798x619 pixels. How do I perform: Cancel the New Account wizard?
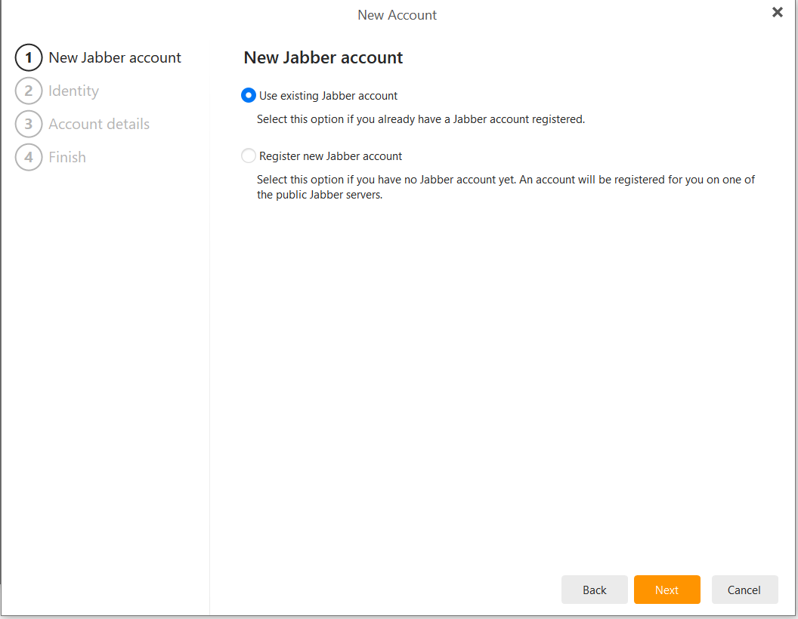[x=744, y=590]
